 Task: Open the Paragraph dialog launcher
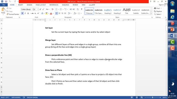83,17
